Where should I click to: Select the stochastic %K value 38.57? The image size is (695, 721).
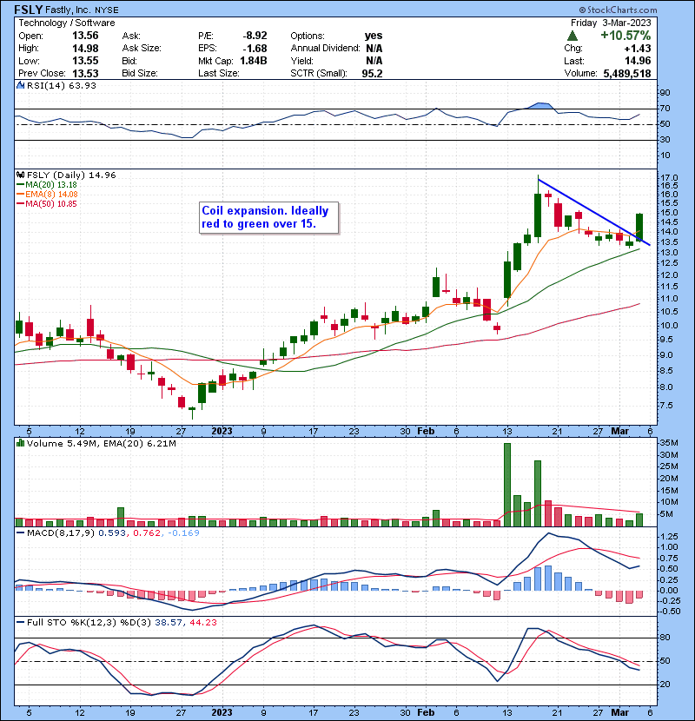click(168, 623)
